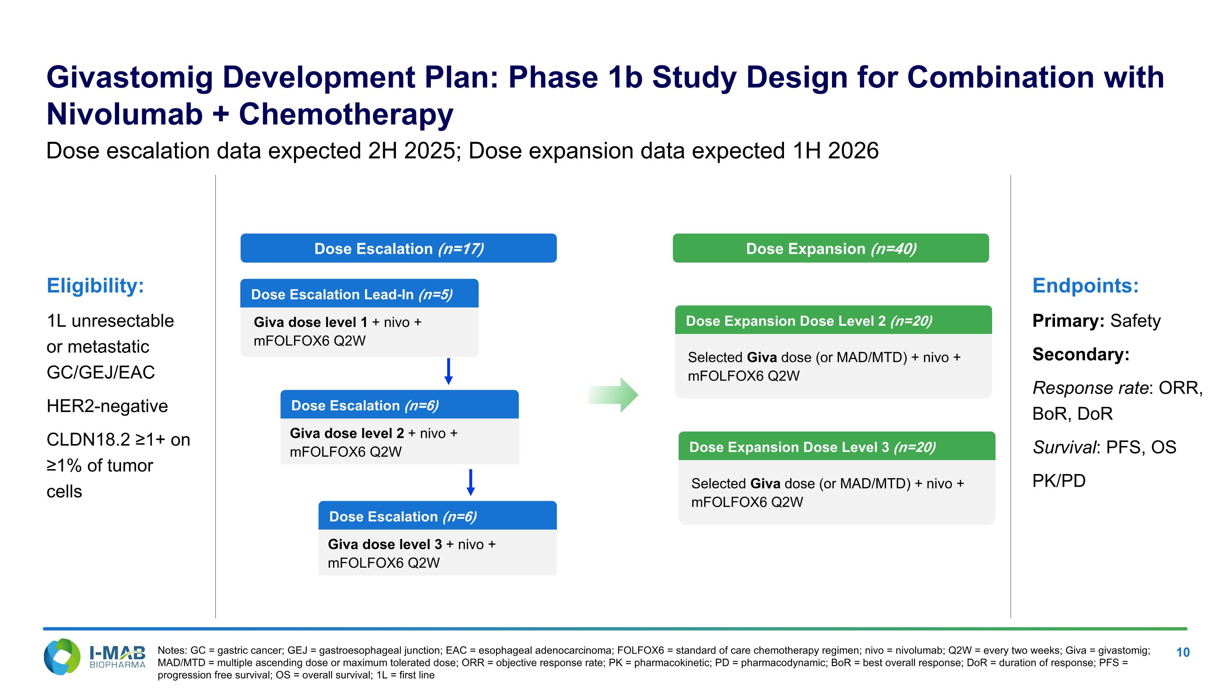Click the Giva dose level 3 text
This screenshot has width=1232, height=693.
[x=412, y=553]
